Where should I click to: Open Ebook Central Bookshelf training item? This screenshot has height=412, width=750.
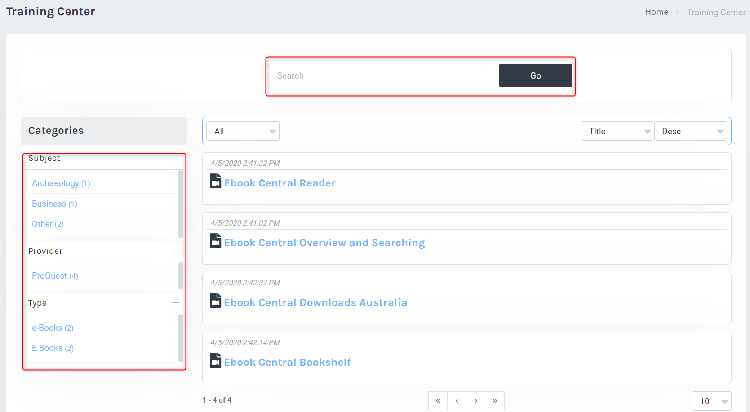pyautogui.click(x=288, y=362)
